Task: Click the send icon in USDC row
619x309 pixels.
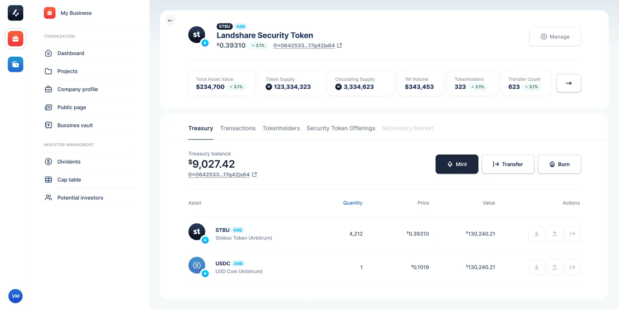Action: 573,267
